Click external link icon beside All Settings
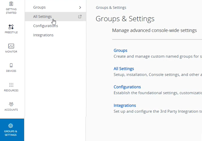Viewport: 202px width, 141px height. tap(80, 17)
